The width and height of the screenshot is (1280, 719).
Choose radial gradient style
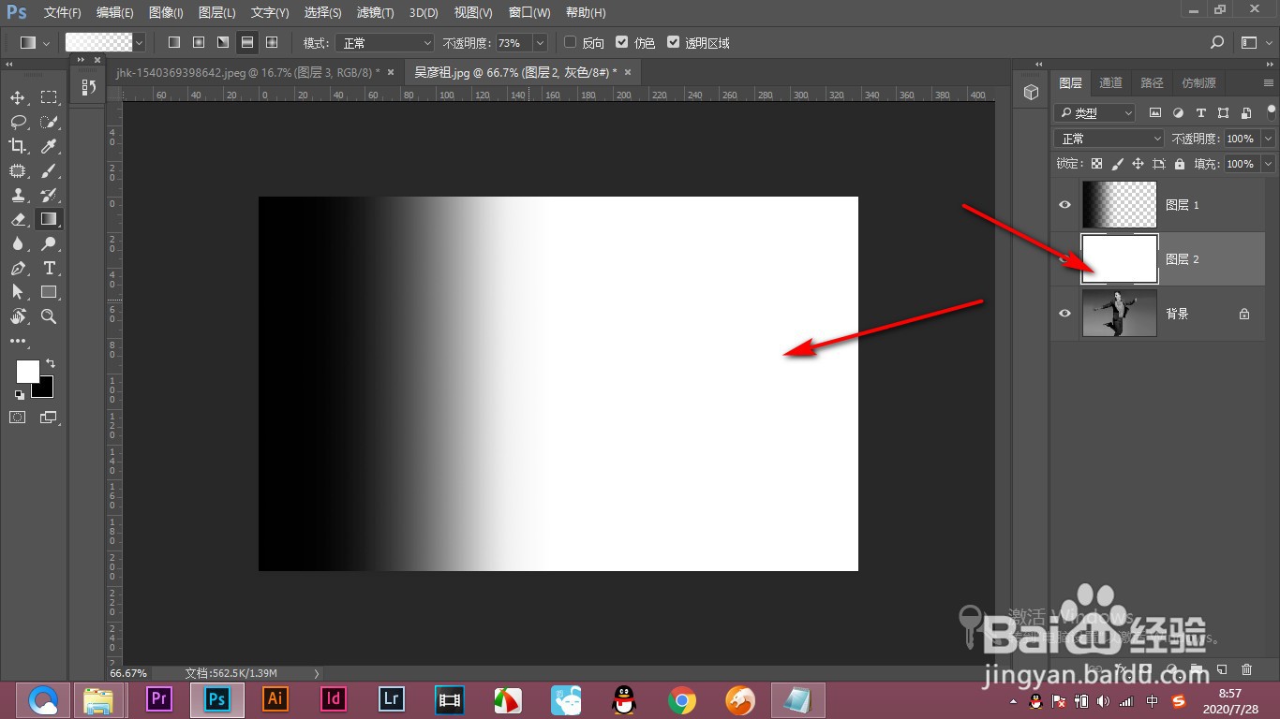199,43
